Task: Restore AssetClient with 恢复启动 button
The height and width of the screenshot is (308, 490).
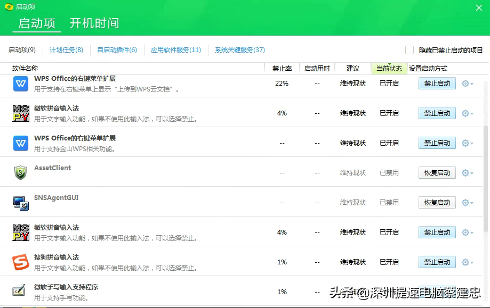Action: pyautogui.click(x=437, y=172)
